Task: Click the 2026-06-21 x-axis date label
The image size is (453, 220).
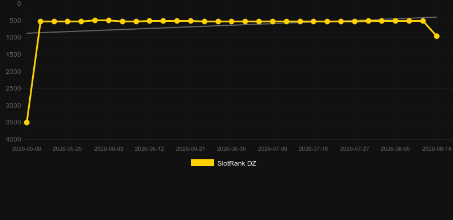Action: tap(191, 149)
